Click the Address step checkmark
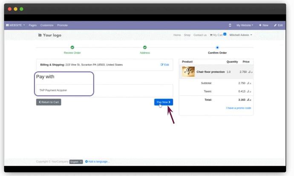This screenshot has width=294, height=176. coord(145,47)
